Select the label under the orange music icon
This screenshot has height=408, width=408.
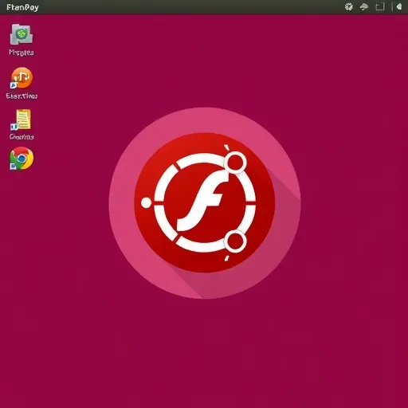22,96
